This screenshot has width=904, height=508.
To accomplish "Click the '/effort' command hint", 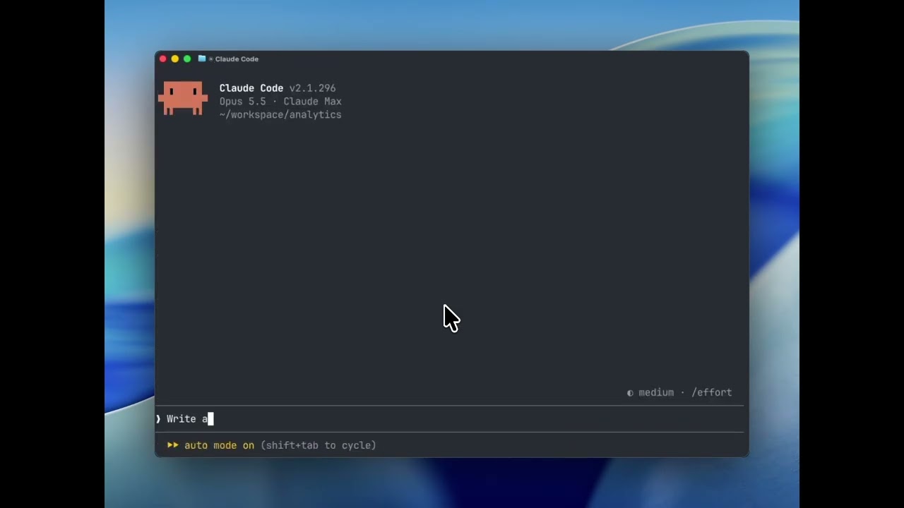I will (x=712, y=393).
